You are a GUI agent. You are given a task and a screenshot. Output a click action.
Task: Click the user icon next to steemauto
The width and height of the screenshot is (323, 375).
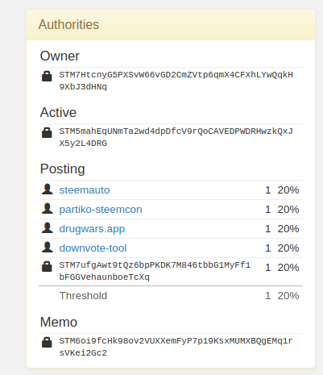pyautogui.click(x=48, y=190)
